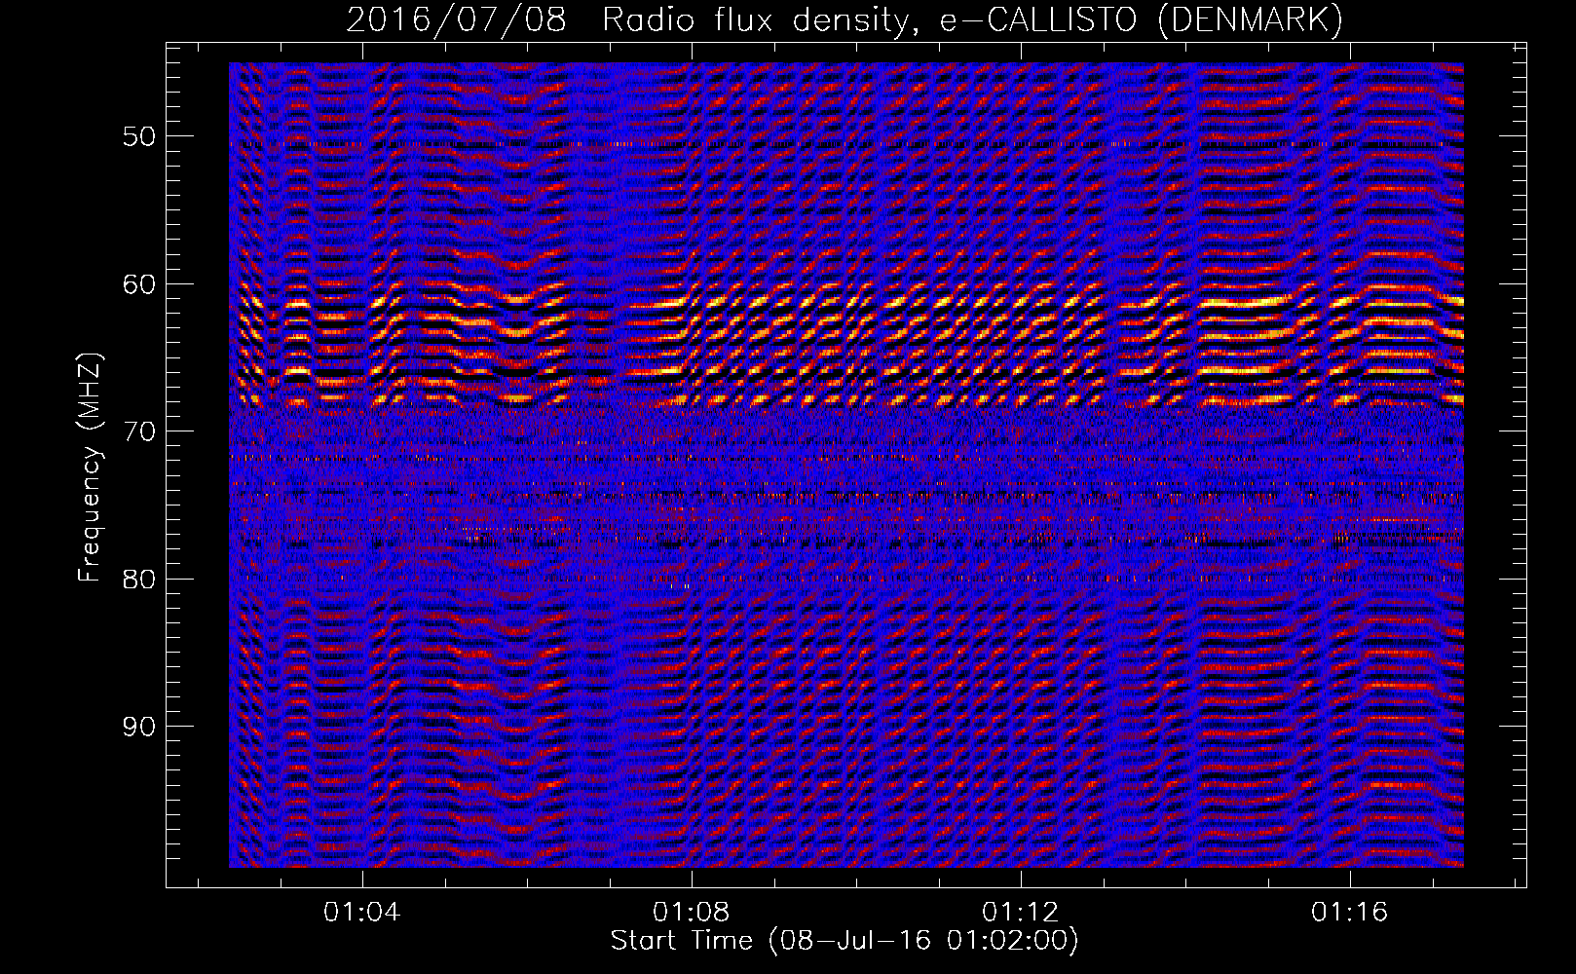Image resolution: width=1576 pixels, height=974 pixels.
Task: Click the 90 frequency tick label
Action: coord(139,727)
